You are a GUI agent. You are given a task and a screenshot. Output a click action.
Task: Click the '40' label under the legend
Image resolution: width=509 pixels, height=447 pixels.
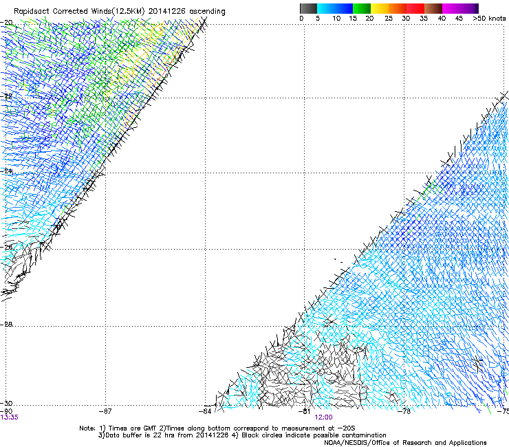442,19
